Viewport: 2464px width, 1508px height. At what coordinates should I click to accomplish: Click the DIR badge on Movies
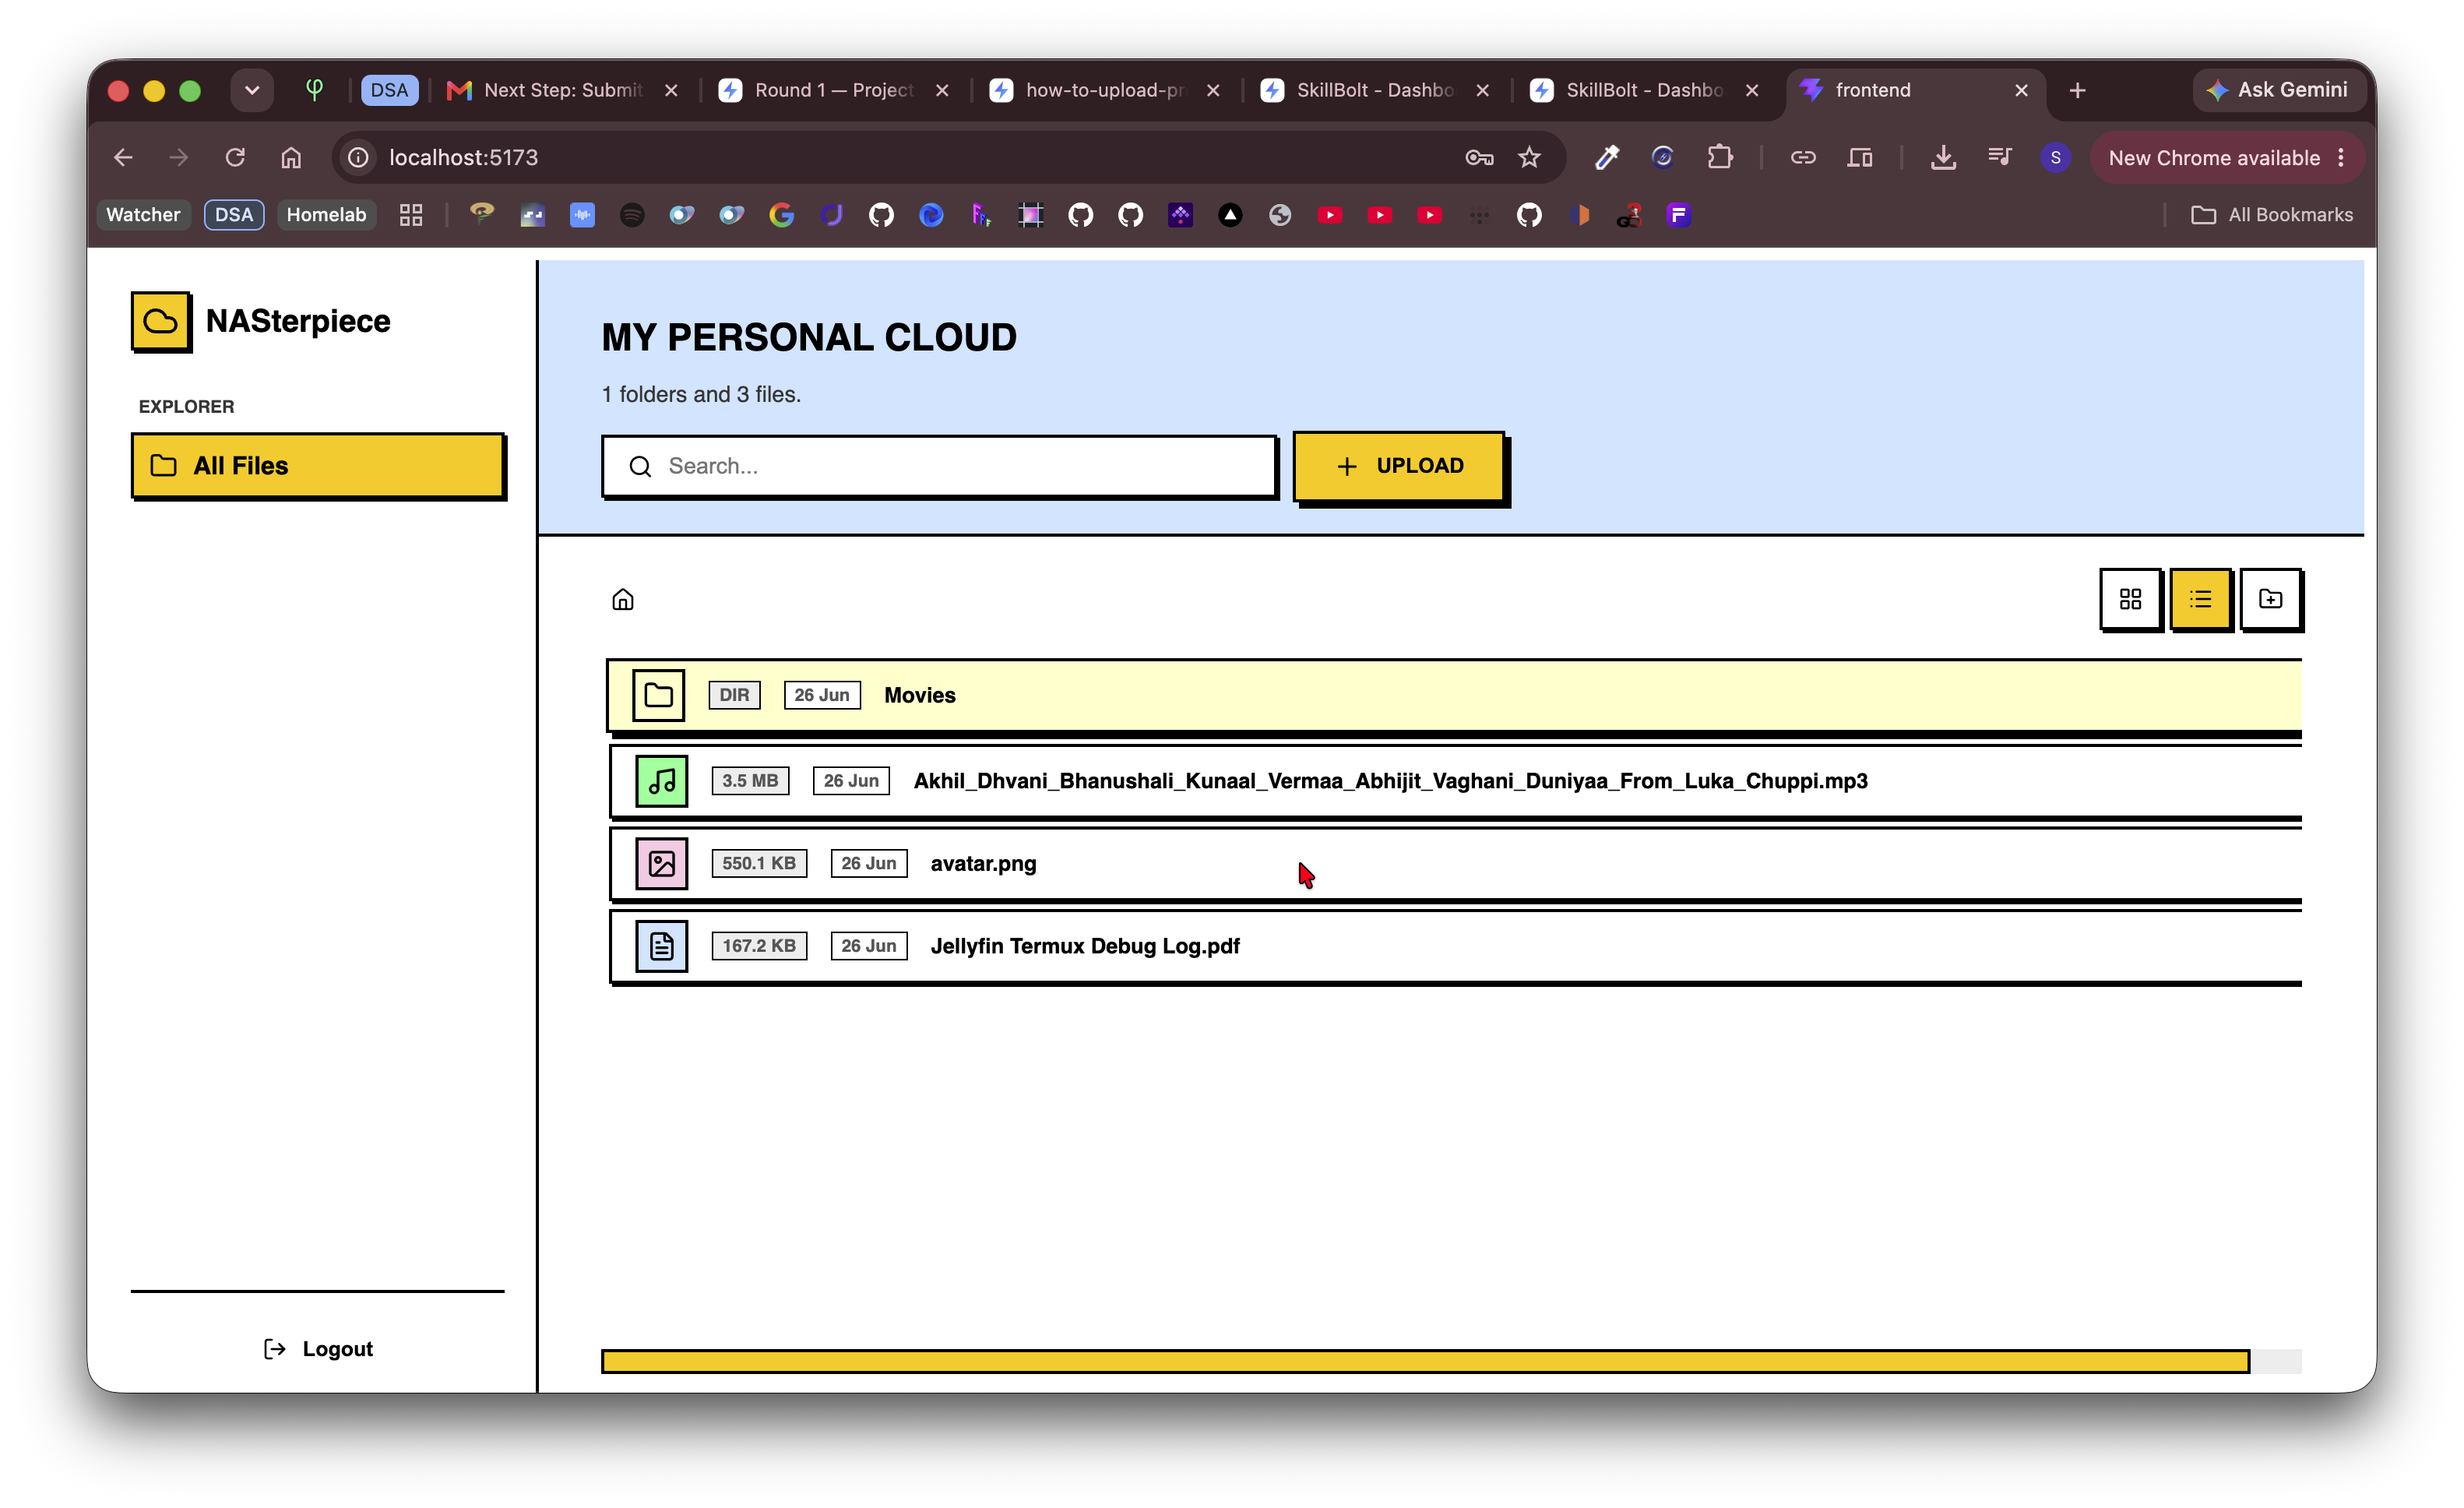(x=734, y=695)
